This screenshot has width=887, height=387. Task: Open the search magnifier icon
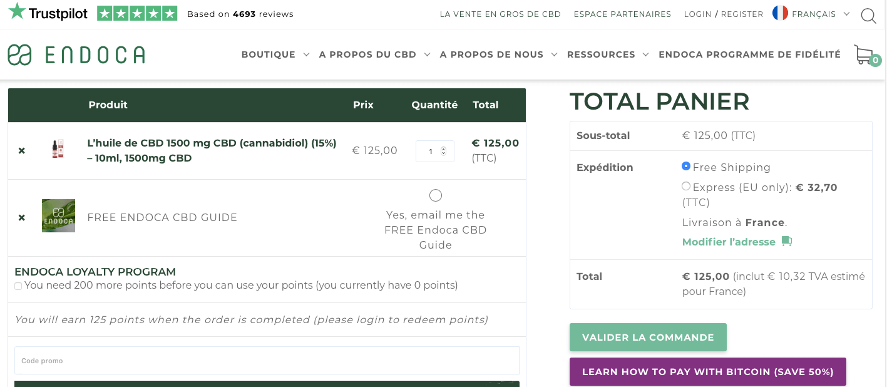pos(868,16)
